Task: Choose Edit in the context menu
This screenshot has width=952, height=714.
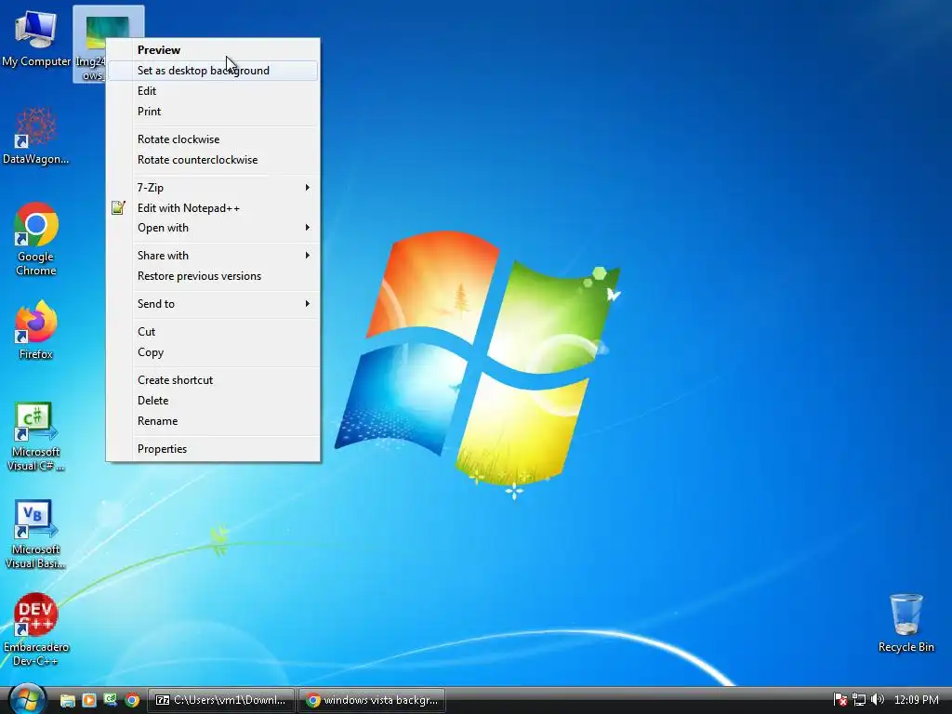Action: point(213,91)
